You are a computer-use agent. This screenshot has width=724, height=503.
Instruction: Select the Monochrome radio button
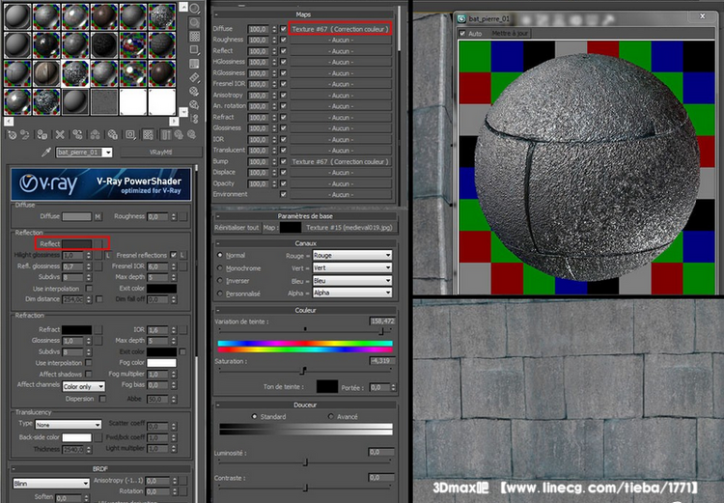pos(220,267)
